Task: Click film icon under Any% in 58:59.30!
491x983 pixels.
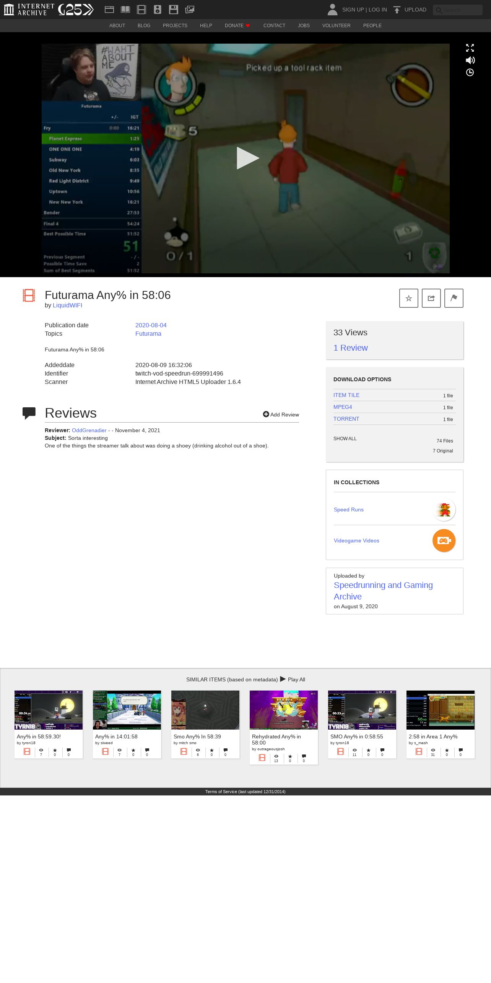Action: (x=27, y=751)
